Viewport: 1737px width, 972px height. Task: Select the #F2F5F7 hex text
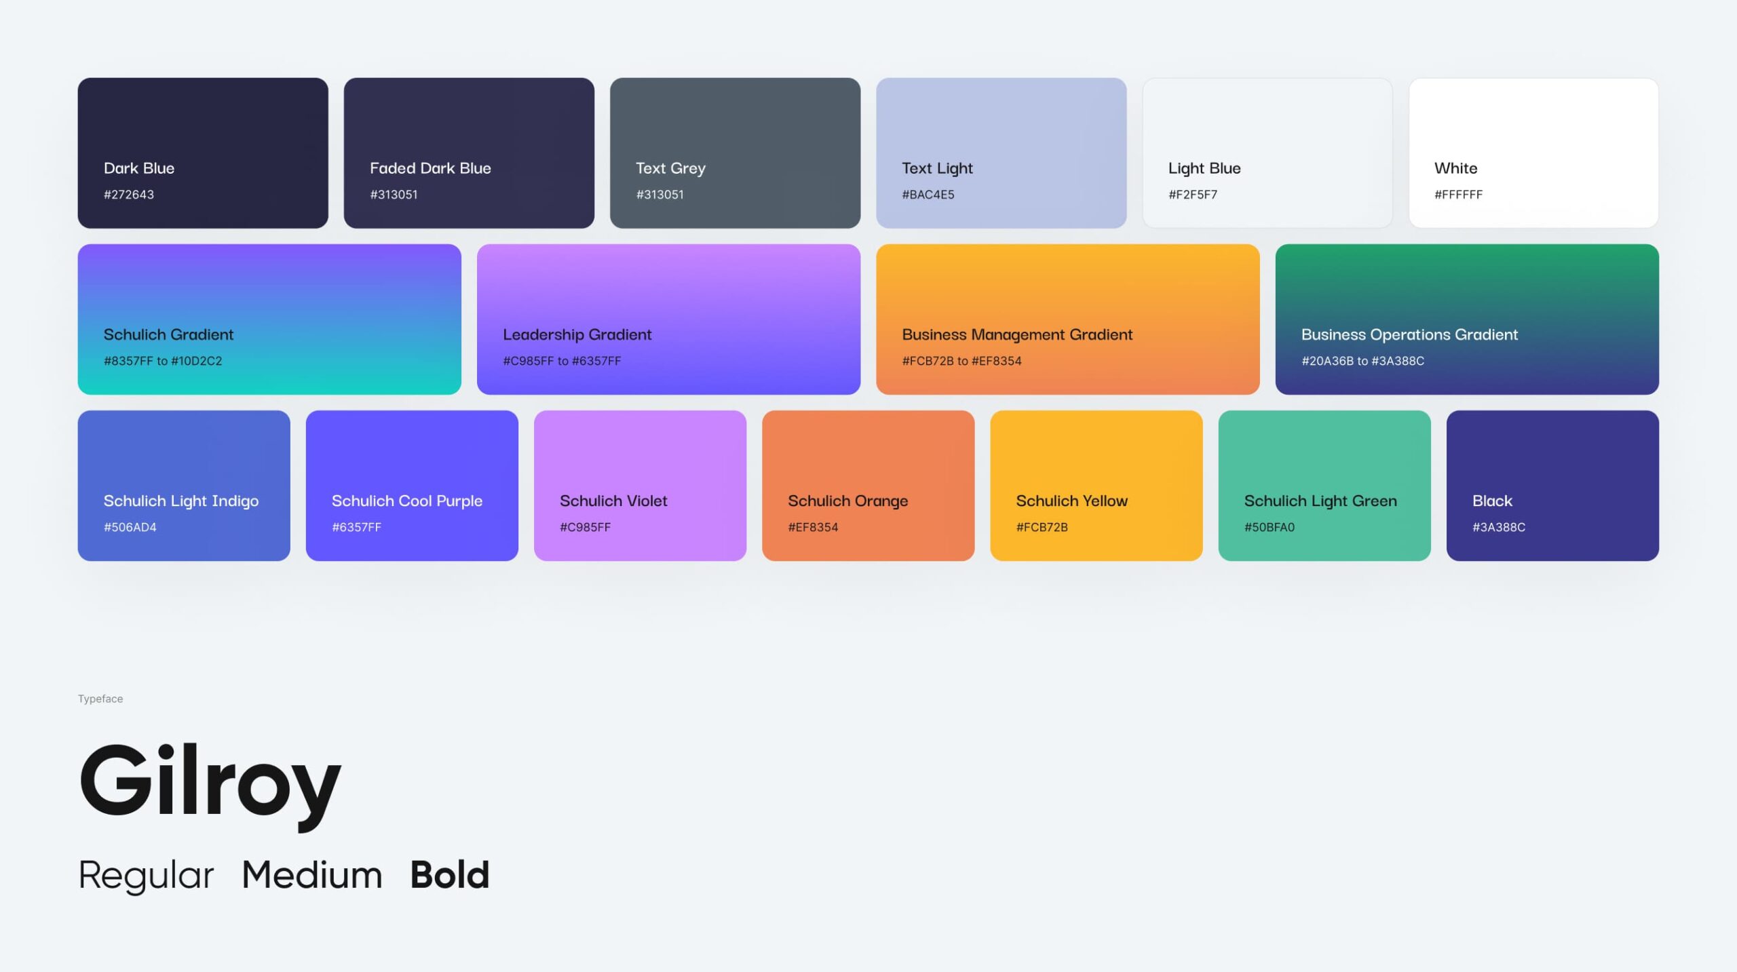1193,195
